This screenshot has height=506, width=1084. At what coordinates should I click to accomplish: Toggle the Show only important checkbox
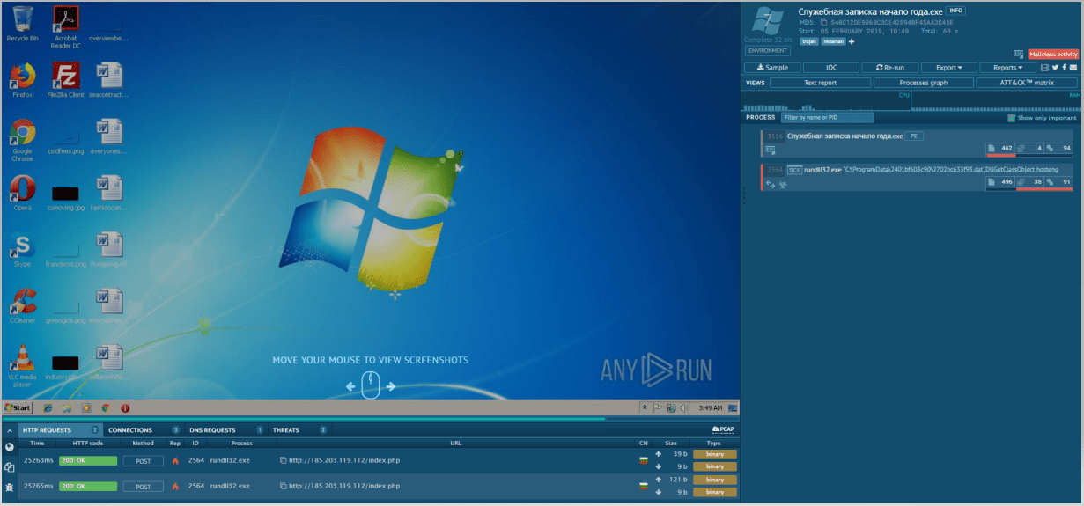(1012, 117)
